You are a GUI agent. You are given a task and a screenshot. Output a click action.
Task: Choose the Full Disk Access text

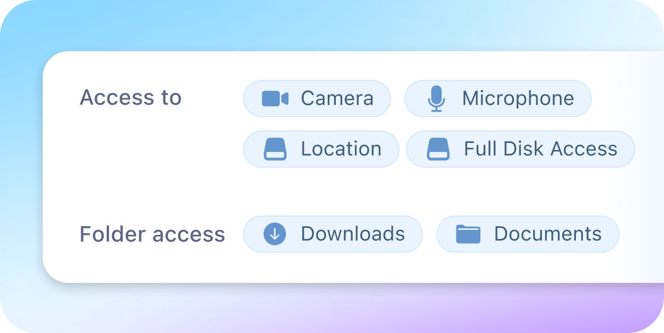540,149
